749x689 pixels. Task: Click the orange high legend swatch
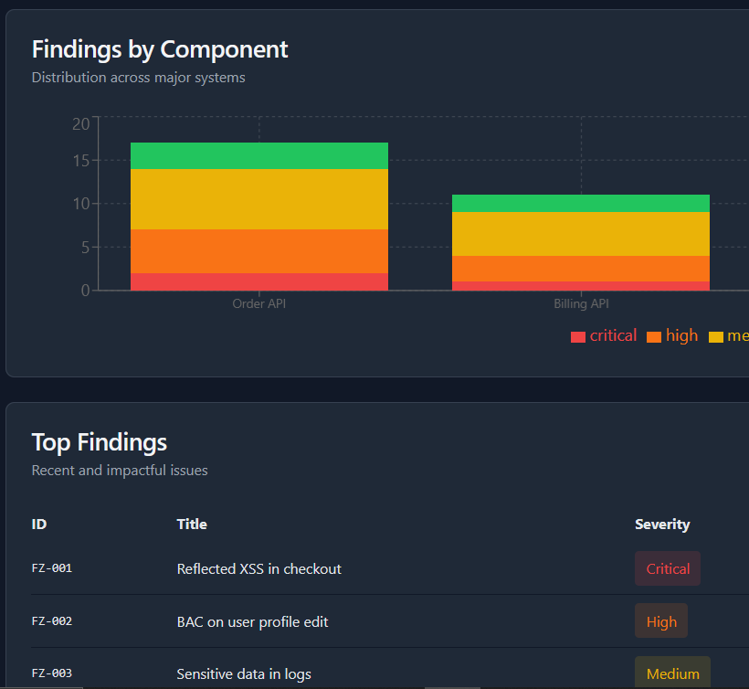pos(653,337)
